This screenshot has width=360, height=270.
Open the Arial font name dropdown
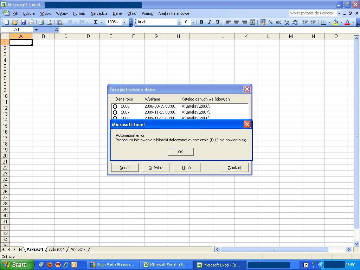click(179, 22)
